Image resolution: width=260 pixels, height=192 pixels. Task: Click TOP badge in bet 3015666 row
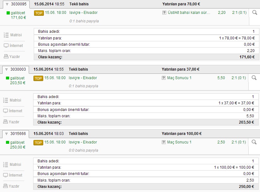click(x=38, y=143)
